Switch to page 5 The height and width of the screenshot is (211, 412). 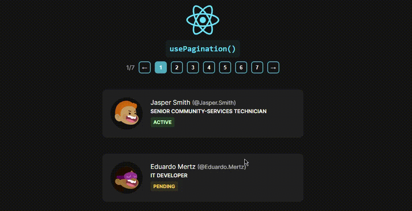pos(225,68)
